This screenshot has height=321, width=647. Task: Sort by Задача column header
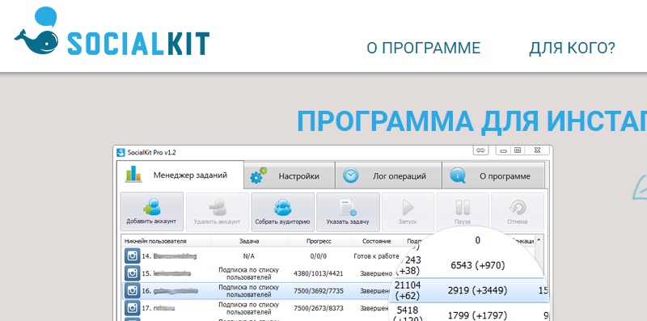pos(249,241)
